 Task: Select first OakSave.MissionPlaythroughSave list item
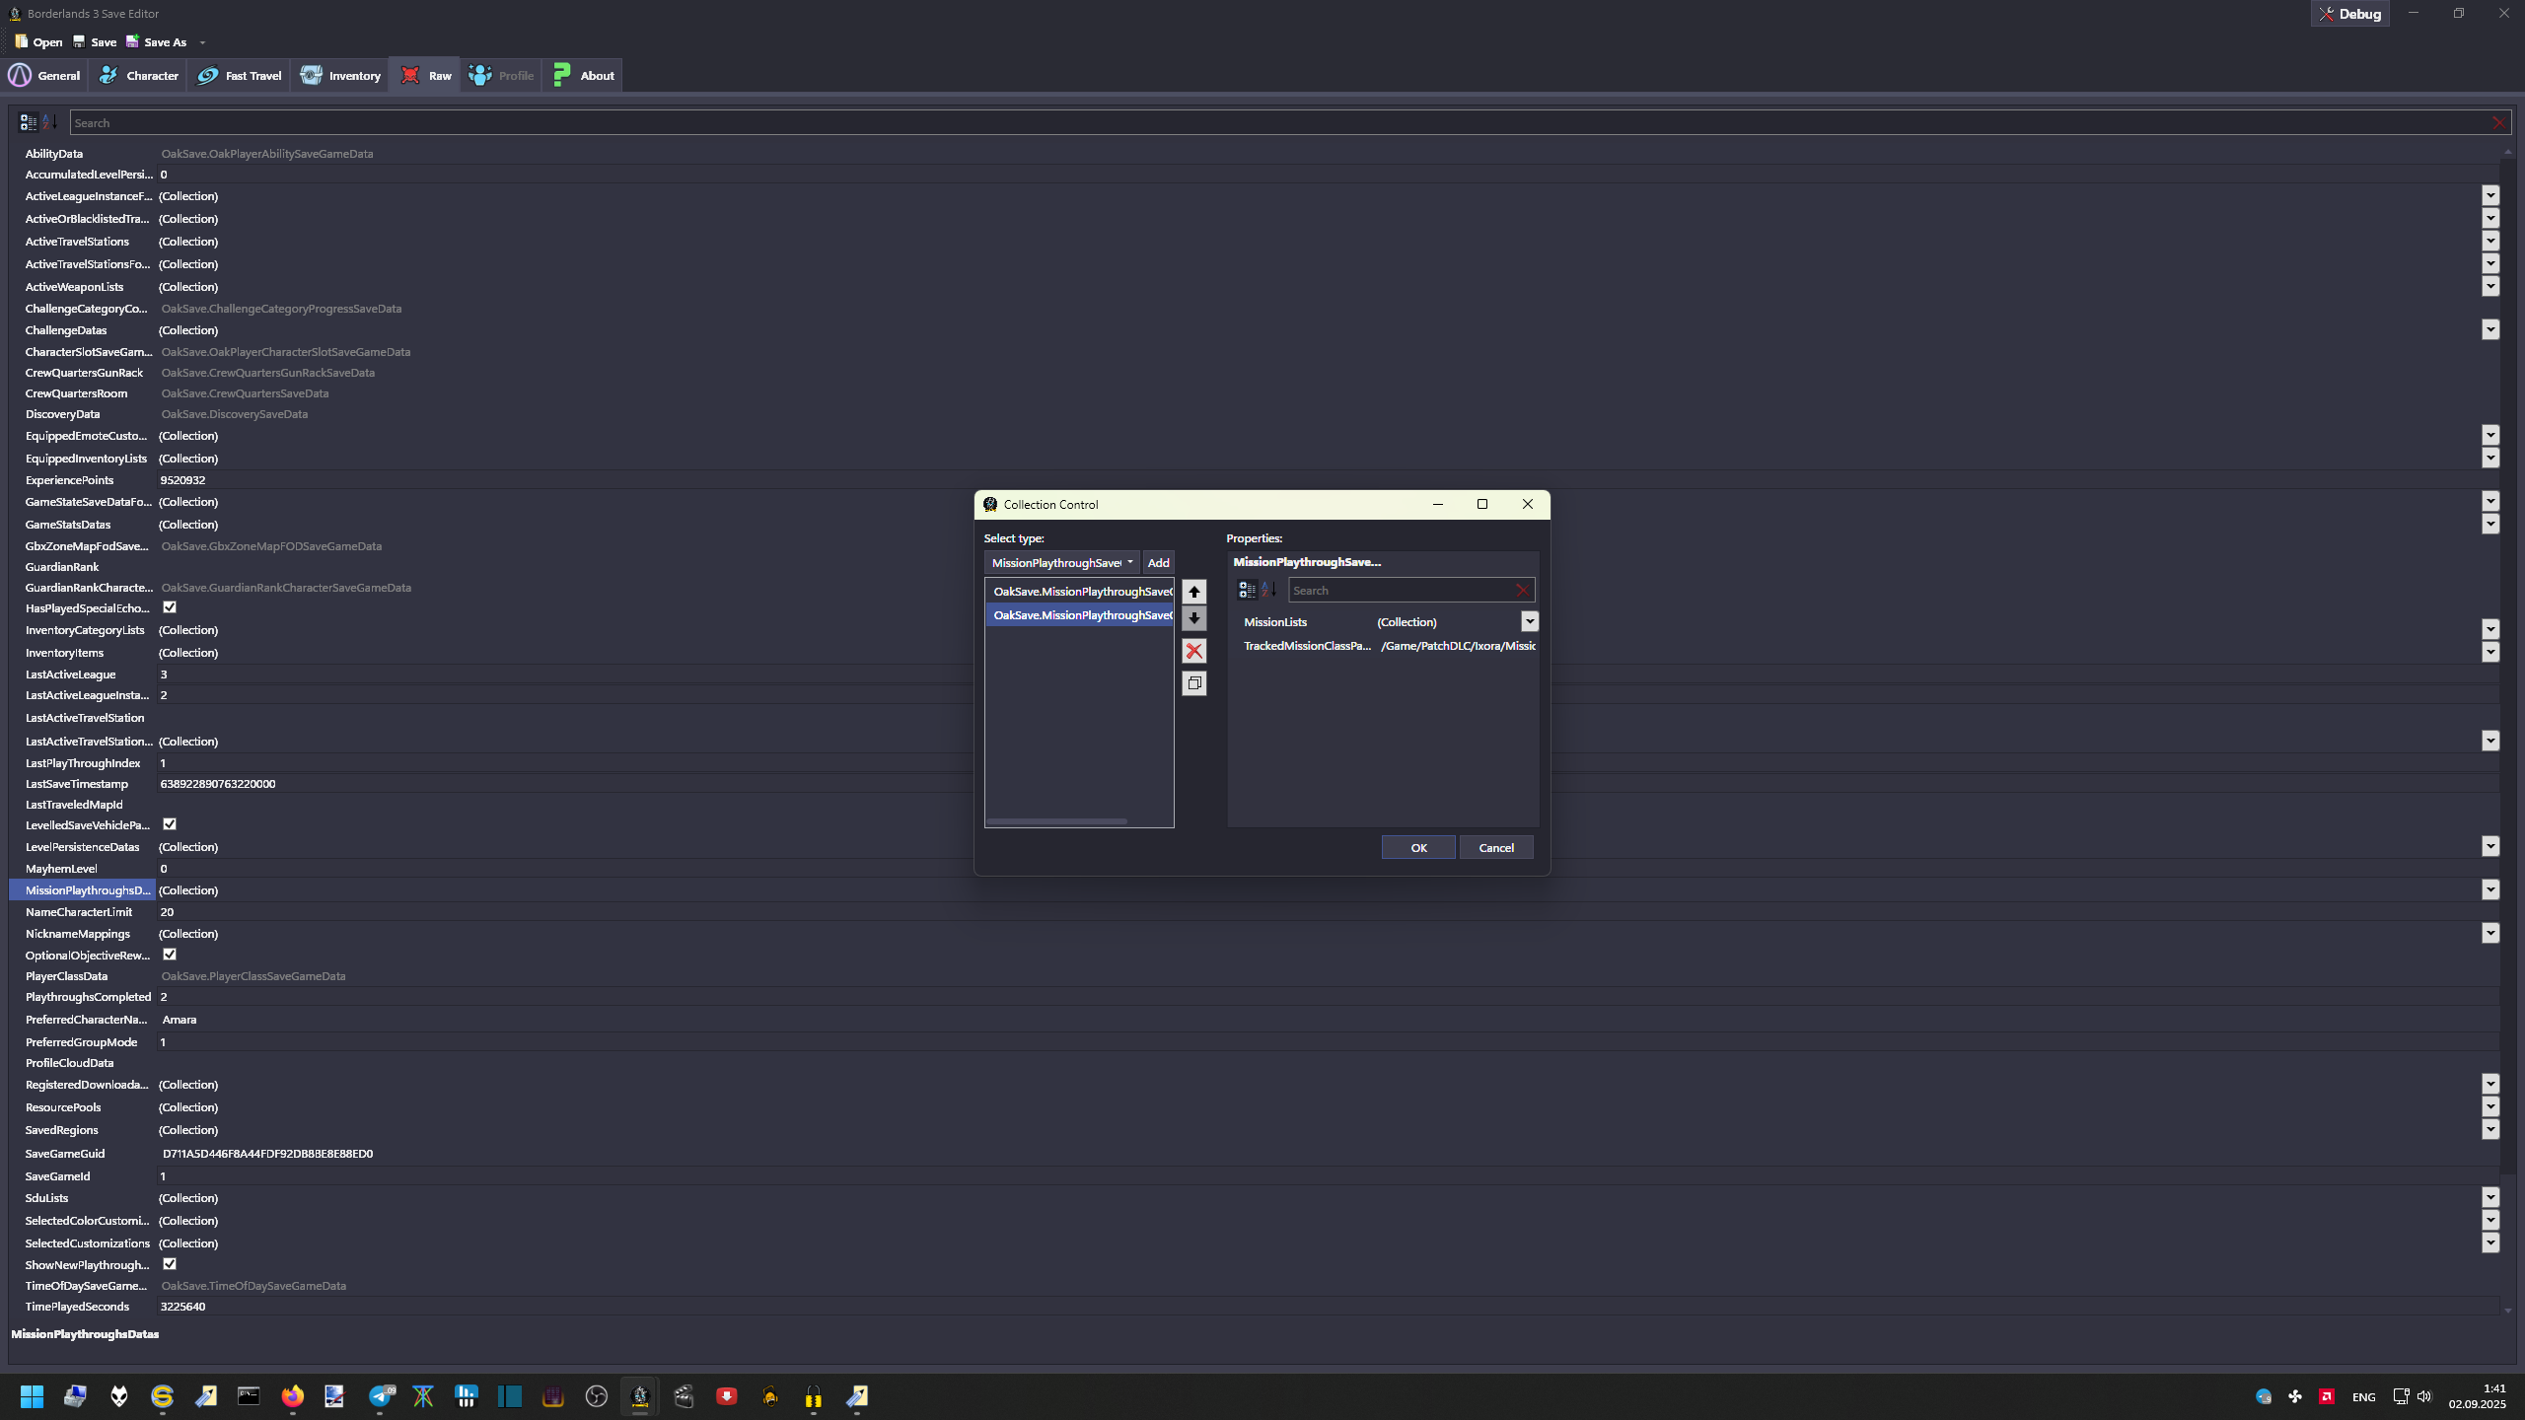pyautogui.click(x=1080, y=592)
